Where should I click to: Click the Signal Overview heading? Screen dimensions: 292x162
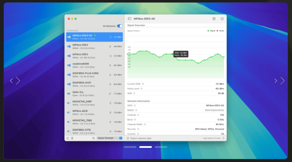(136, 25)
